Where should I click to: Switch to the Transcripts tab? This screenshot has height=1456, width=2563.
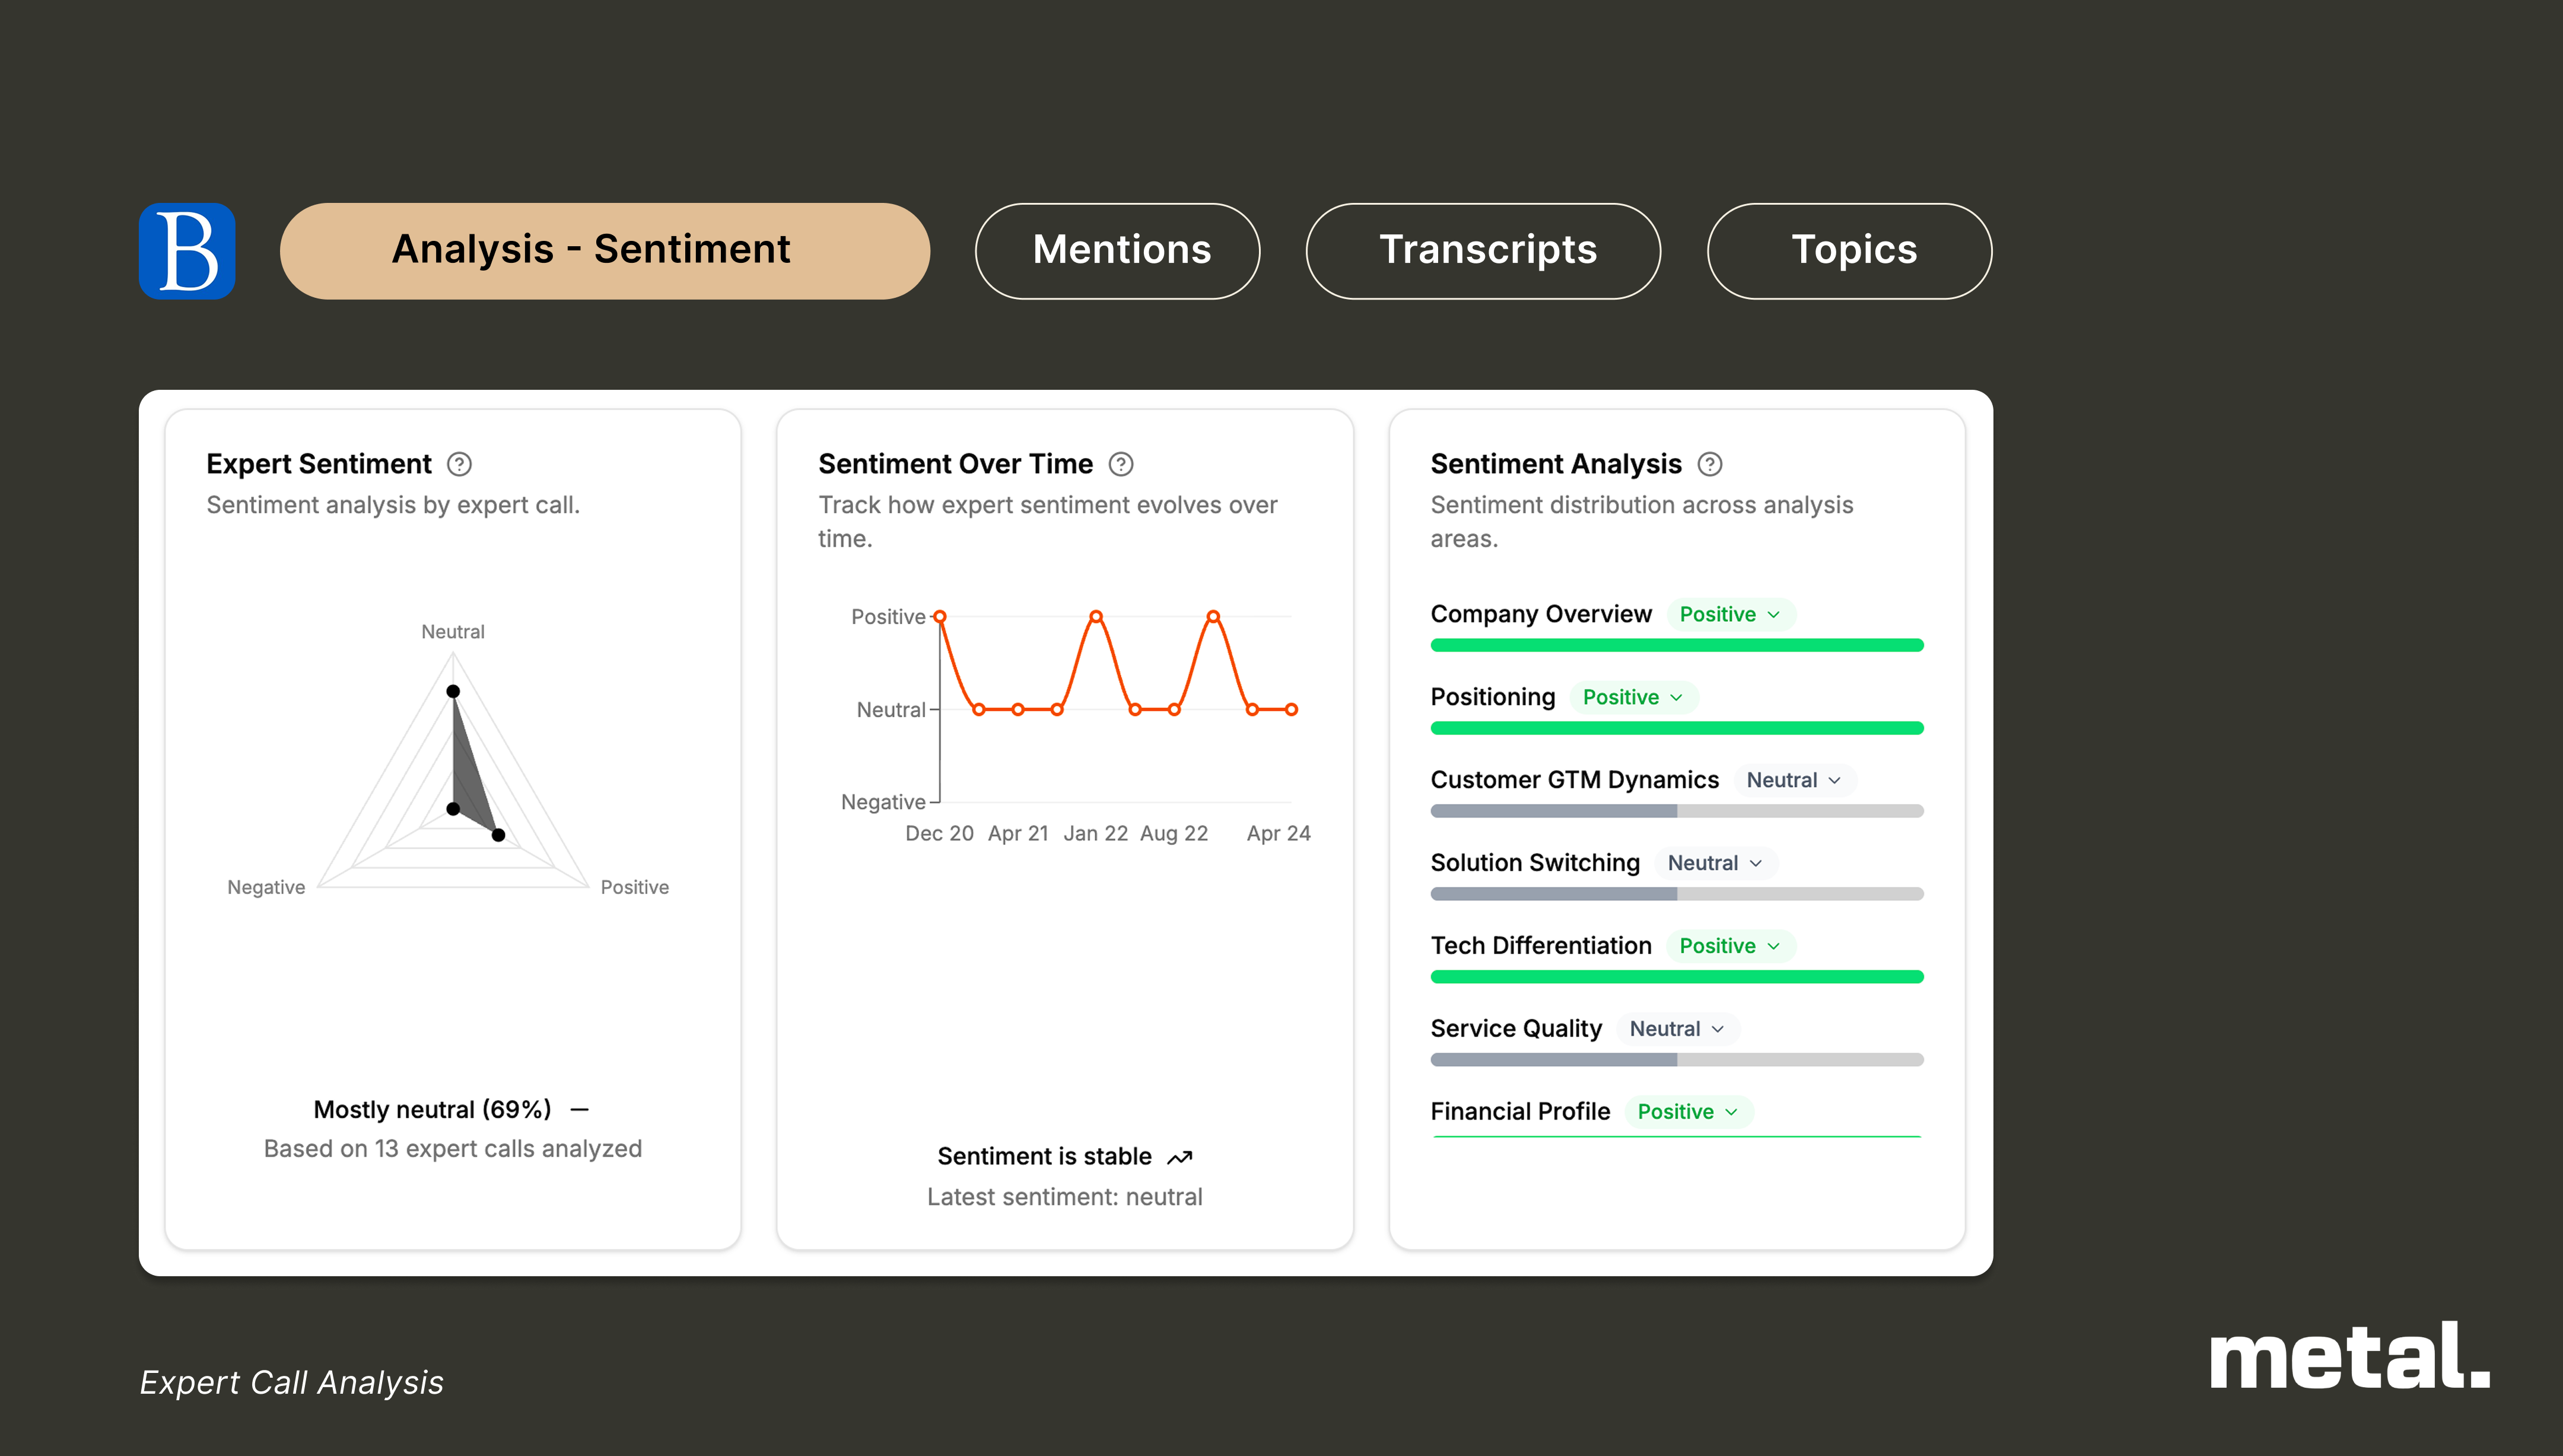(1483, 251)
